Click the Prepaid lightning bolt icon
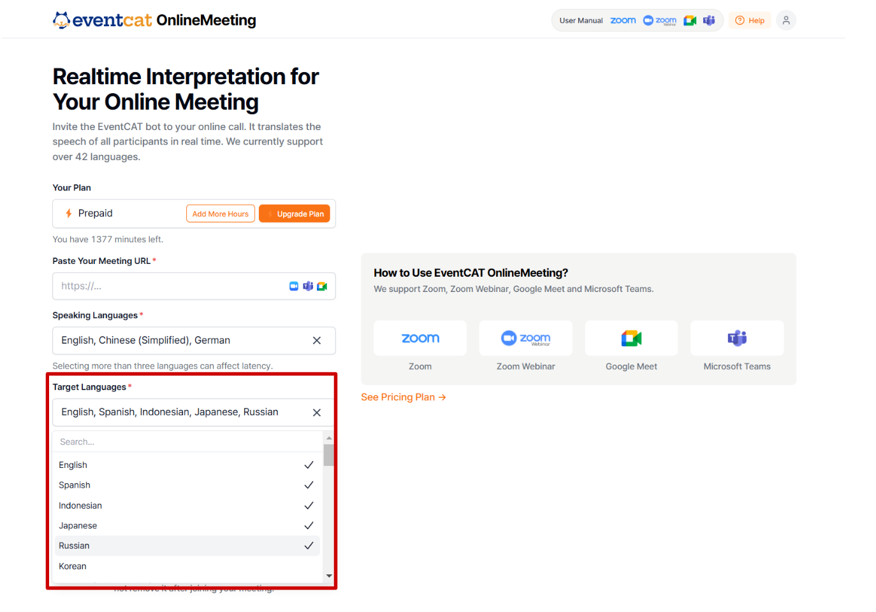The width and height of the screenshot is (876, 612). pos(69,214)
